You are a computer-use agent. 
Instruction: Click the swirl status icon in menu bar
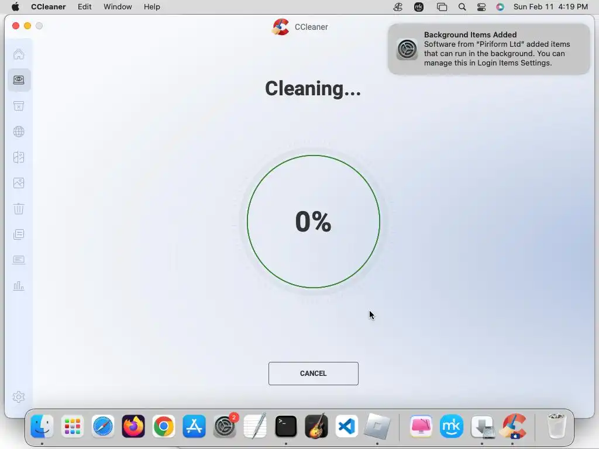(398, 7)
